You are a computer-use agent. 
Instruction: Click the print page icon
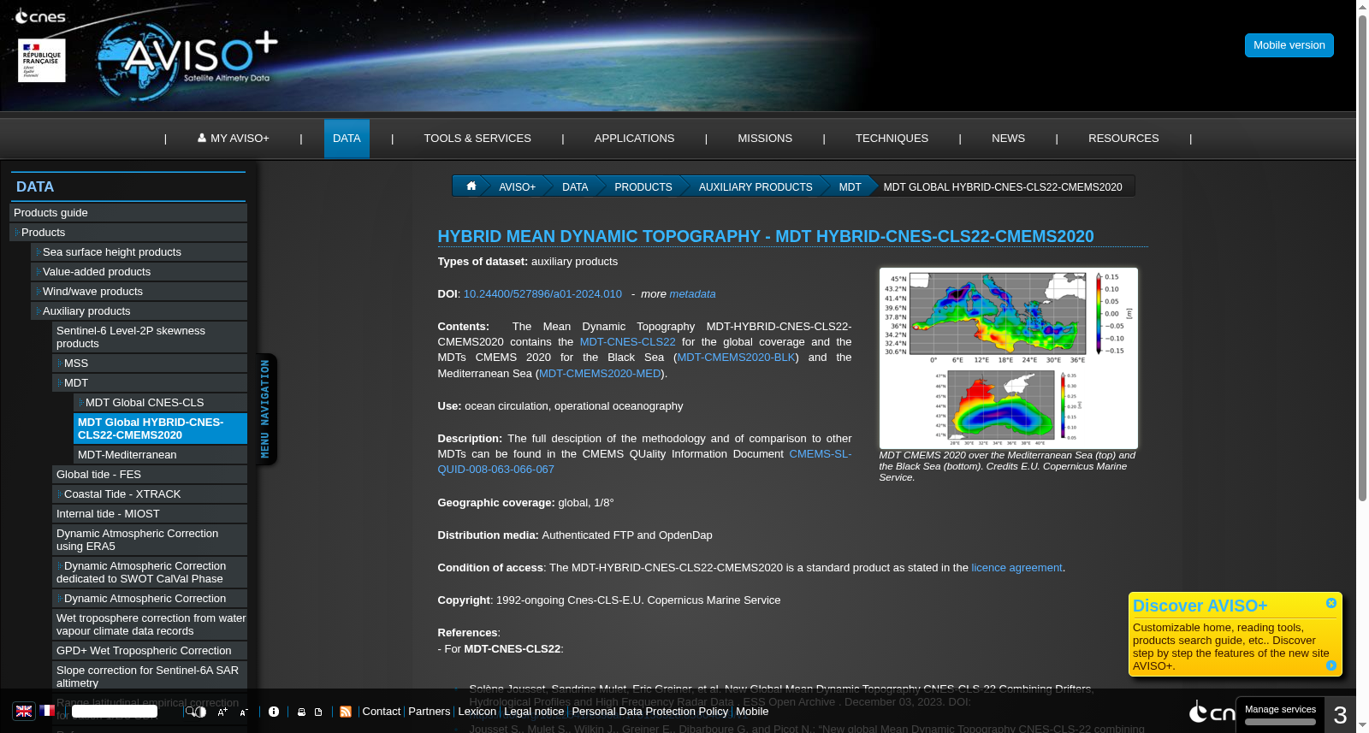coord(301,712)
